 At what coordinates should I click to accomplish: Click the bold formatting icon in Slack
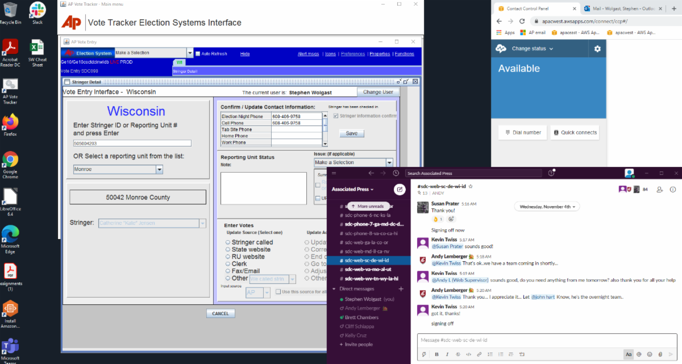pos(436,354)
